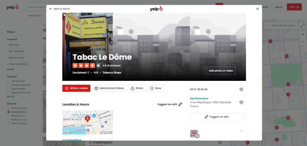The height and width of the screenshot is (146, 307).
Task: Open the Get Directions link
Action: (199, 98)
